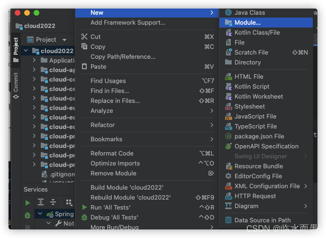Choose Debug 'All Tests' menu entry
This screenshot has height=238, width=326.
[x=147, y=218]
